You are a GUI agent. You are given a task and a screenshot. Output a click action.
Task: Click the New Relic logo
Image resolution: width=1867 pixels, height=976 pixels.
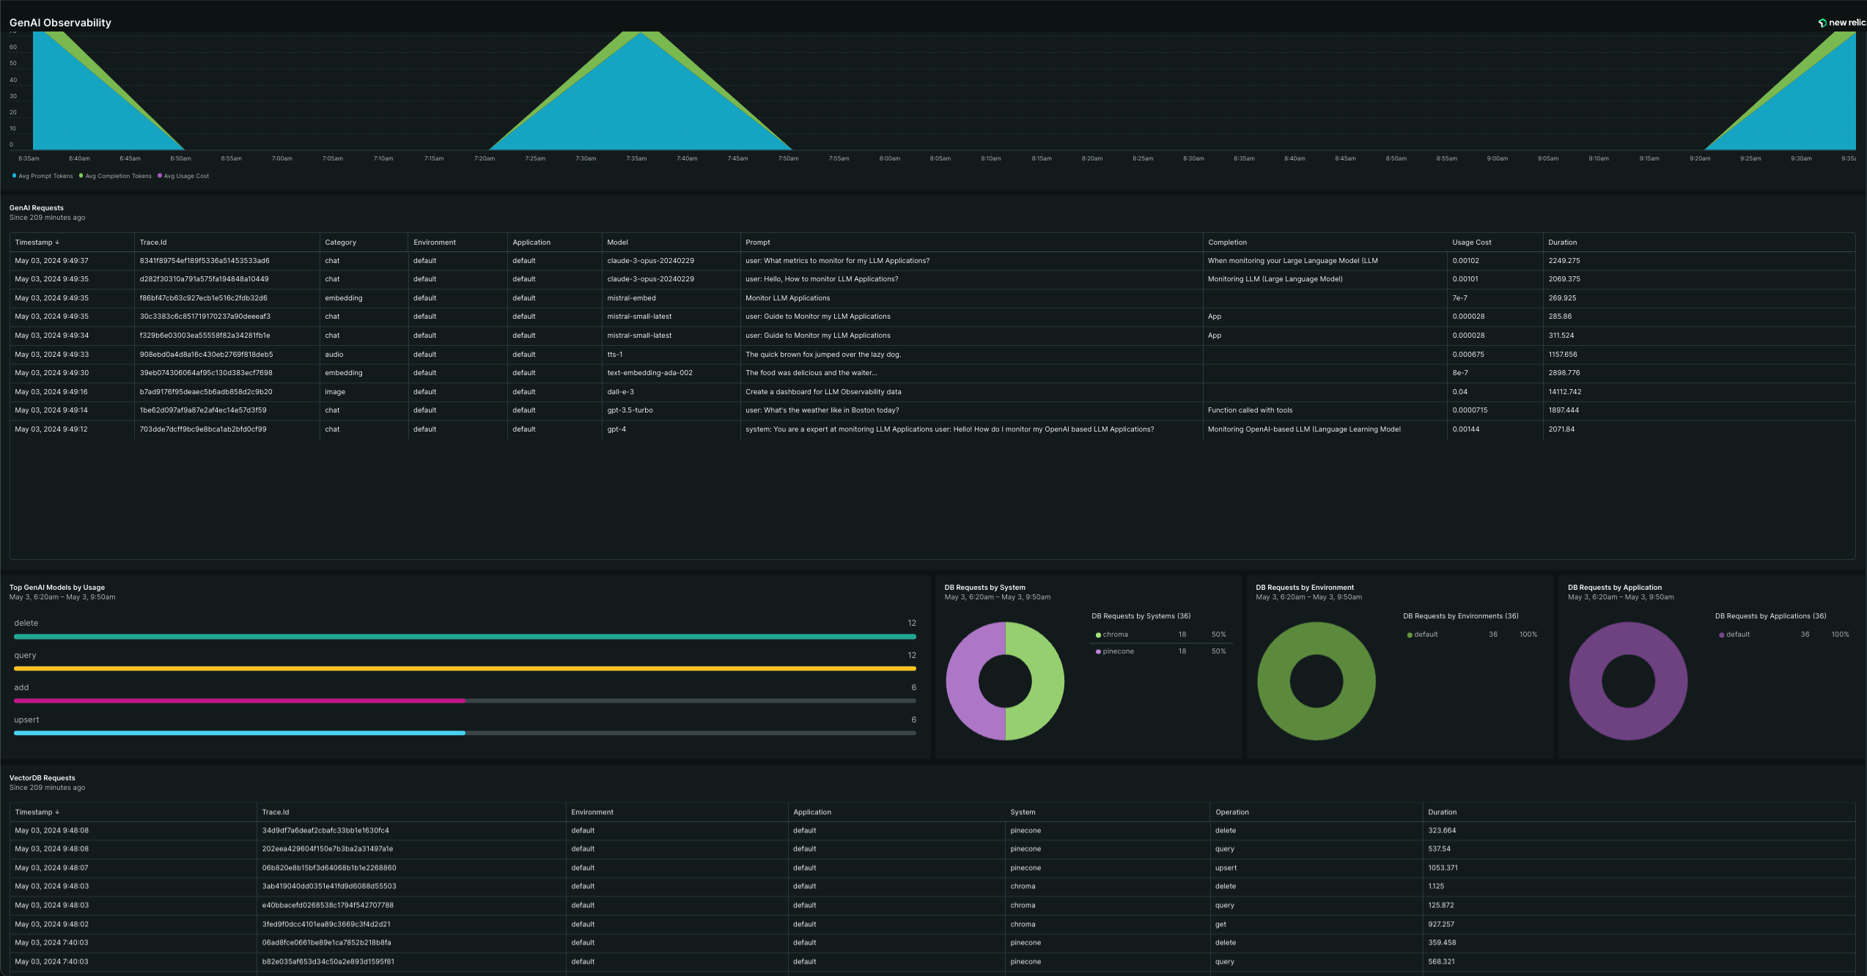click(x=1842, y=23)
